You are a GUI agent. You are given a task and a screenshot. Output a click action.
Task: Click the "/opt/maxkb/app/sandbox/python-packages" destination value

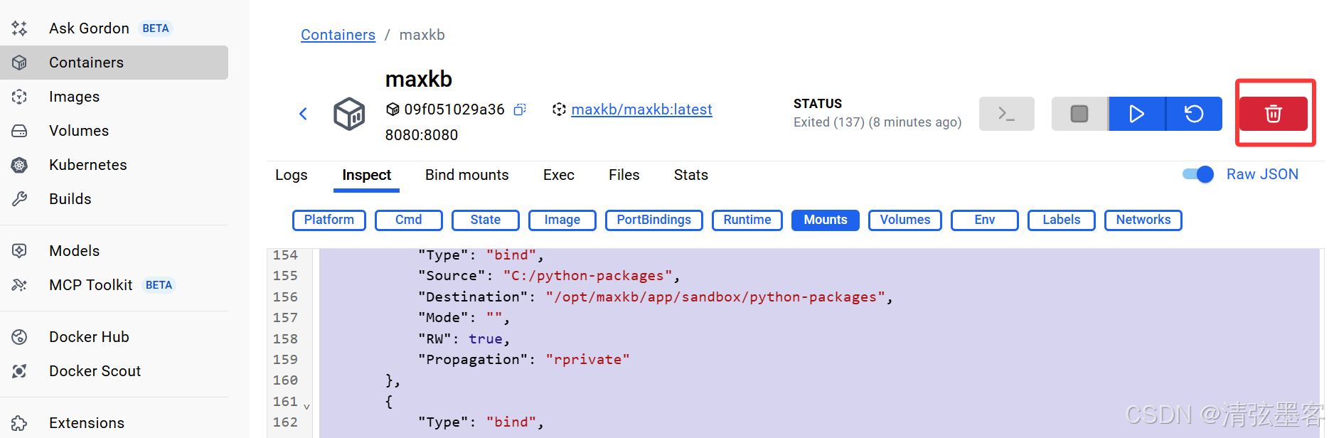715,297
